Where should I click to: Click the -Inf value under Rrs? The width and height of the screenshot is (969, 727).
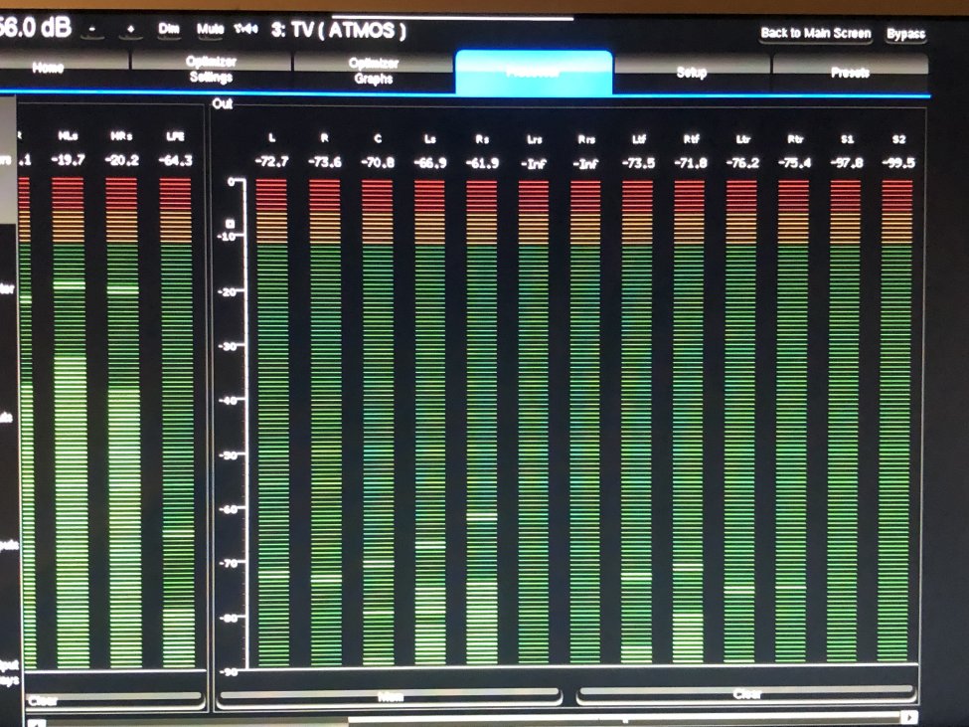coord(585,164)
